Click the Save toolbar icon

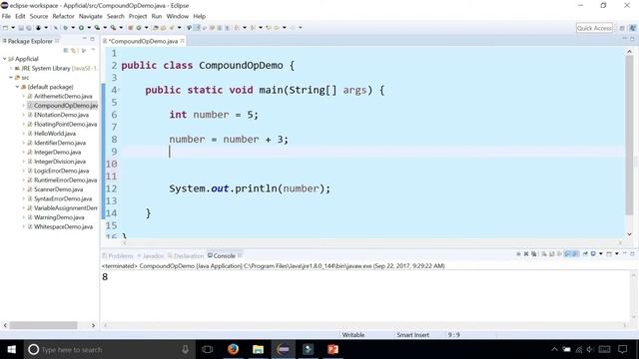click(21, 28)
